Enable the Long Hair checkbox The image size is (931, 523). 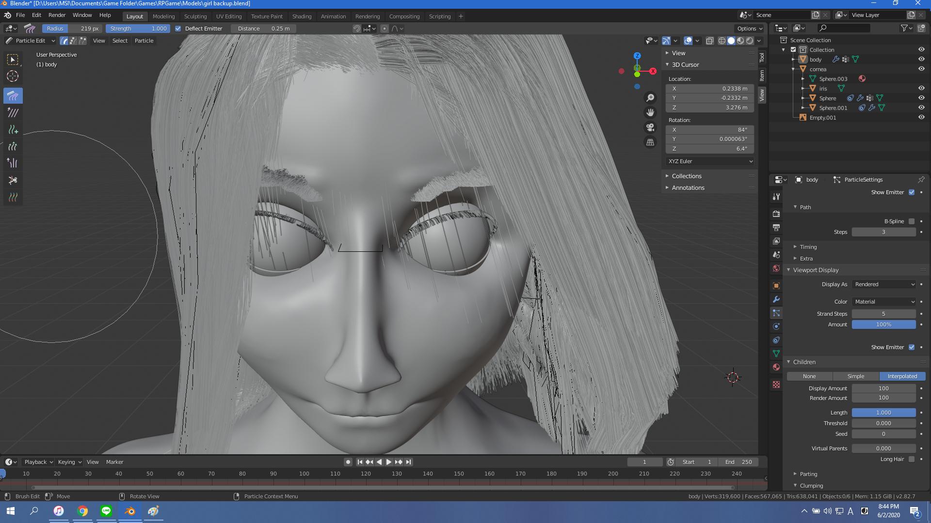[x=912, y=459]
